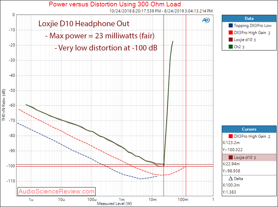Click the timestamp line below the title
This screenshot has height=207, width=278.
[161, 11]
